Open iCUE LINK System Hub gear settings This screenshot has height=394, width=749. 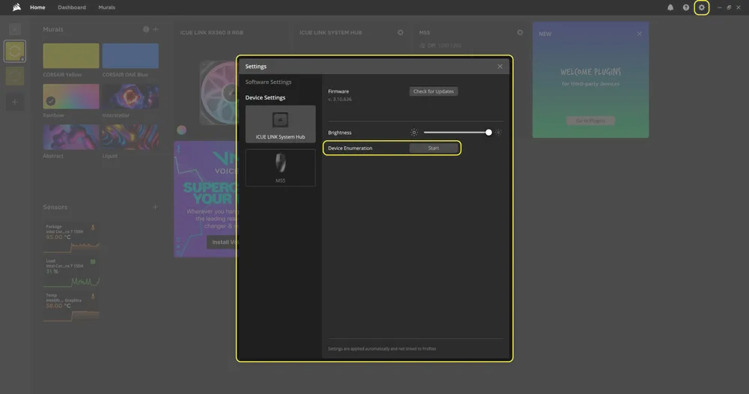(400, 32)
